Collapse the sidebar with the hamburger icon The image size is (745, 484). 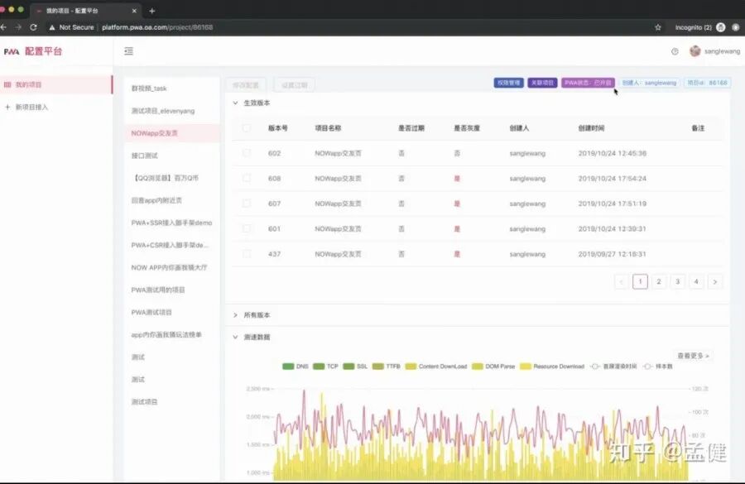pos(128,50)
